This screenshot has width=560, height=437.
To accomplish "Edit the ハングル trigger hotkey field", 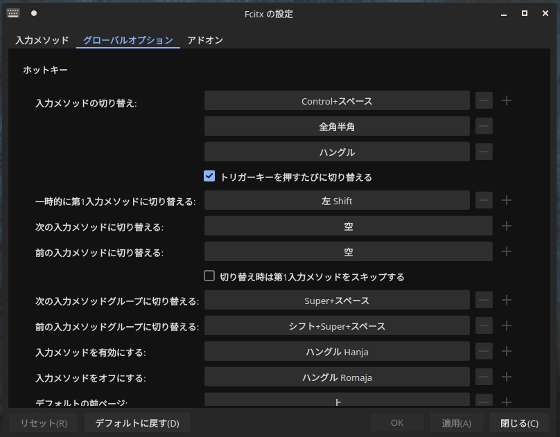I will (337, 152).
